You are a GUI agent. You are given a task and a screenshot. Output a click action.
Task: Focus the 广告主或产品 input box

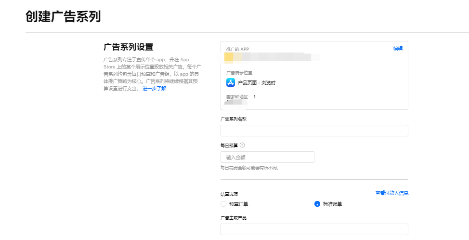[314, 229]
